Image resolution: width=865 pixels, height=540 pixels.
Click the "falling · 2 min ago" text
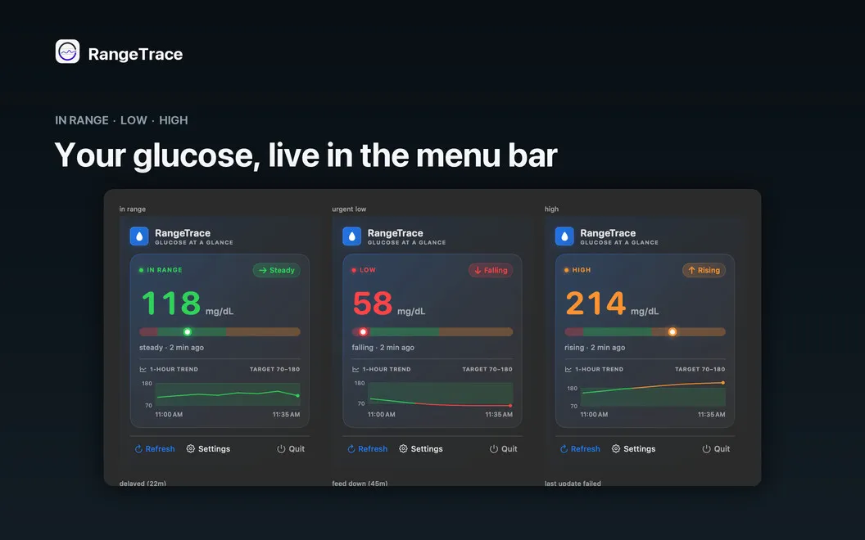click(383, 348)
